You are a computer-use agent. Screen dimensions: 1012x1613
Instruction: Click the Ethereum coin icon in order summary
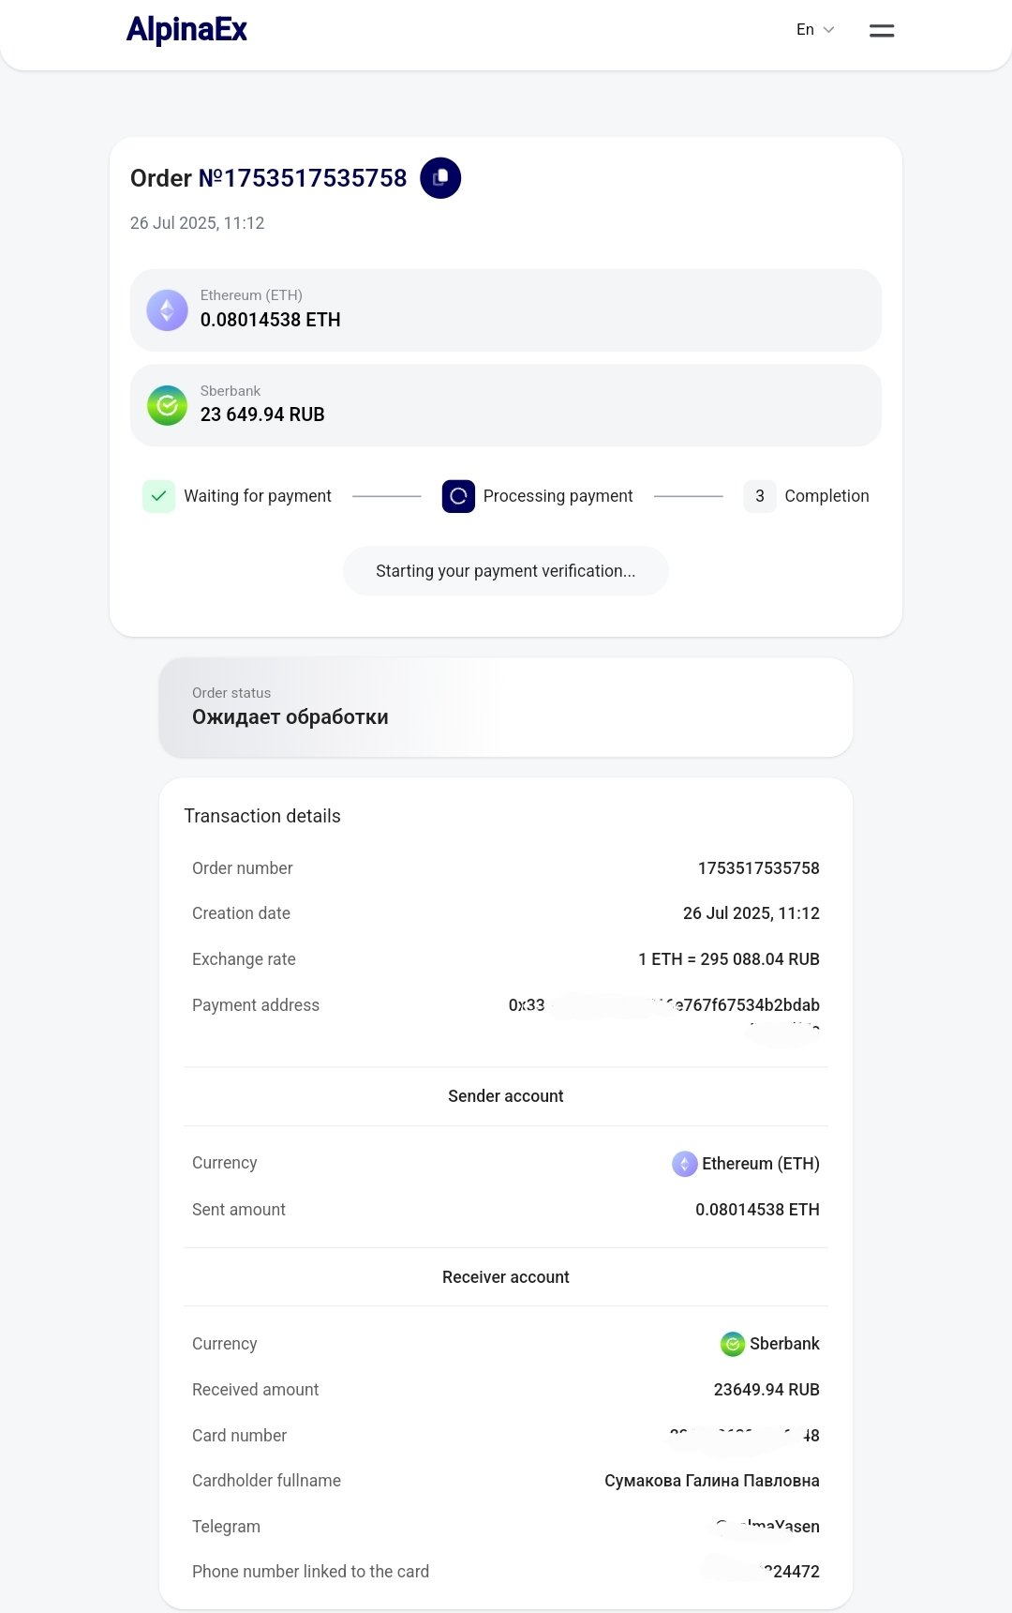click(168, 310)
